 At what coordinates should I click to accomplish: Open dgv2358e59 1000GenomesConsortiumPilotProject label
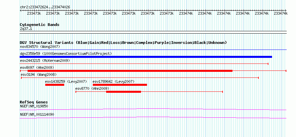(x=66, y=54)
